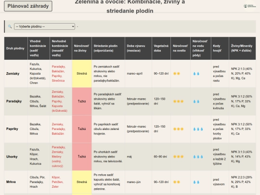Click Po uhorkách sadiť rotation text
The image size is (260, 195).
pyautogui.click(x=108, y=156)
